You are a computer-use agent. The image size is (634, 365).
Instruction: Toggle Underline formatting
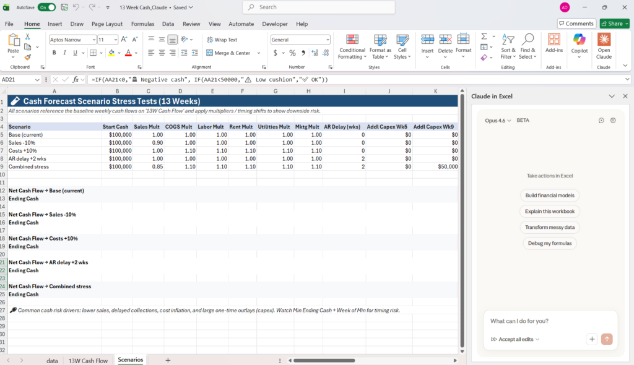(75, 53)
